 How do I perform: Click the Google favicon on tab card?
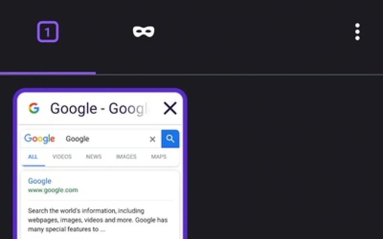[34, 108]
